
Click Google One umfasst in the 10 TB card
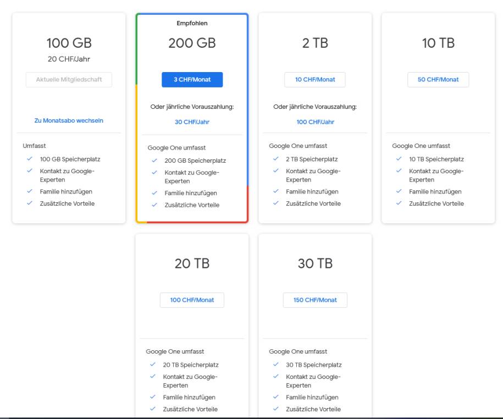point(421,146)
